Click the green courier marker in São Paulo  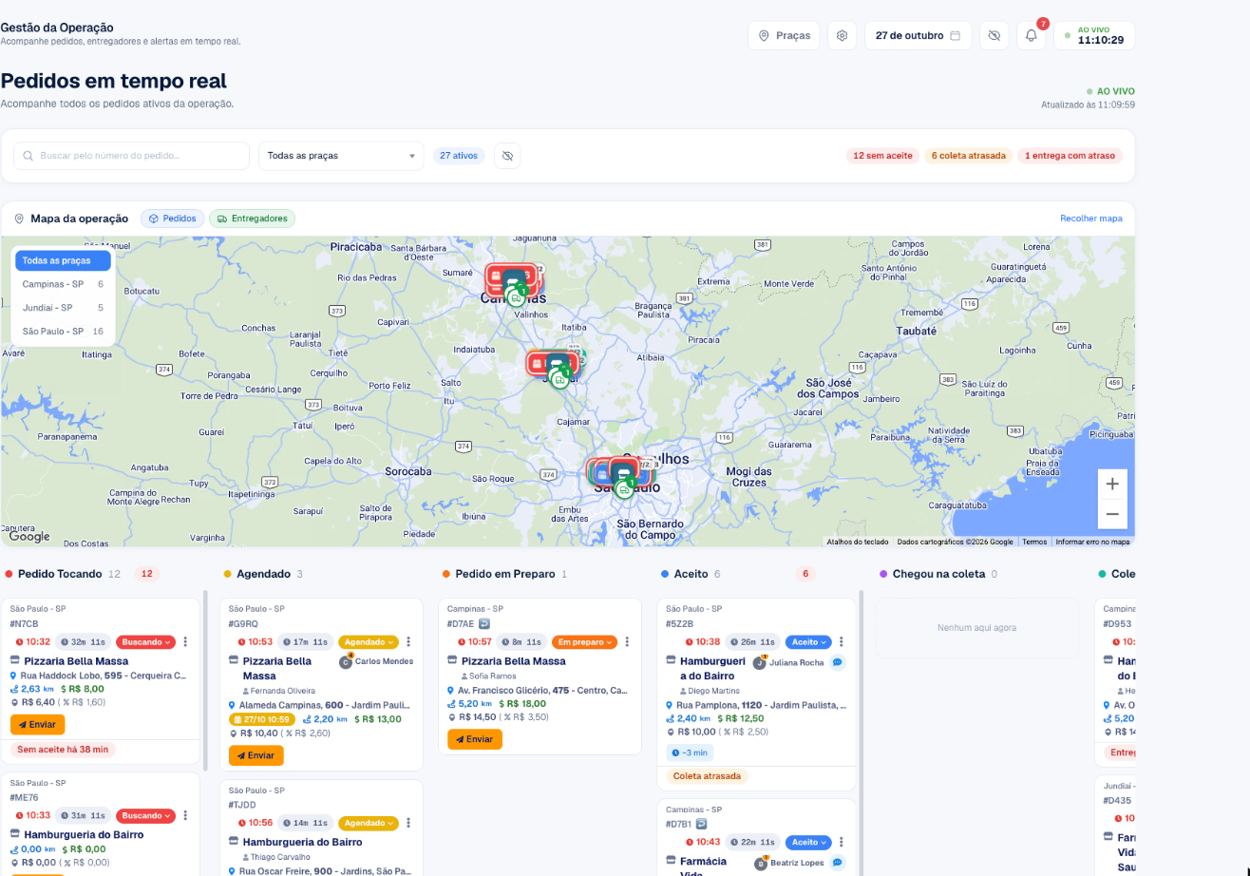coord(624,489)
